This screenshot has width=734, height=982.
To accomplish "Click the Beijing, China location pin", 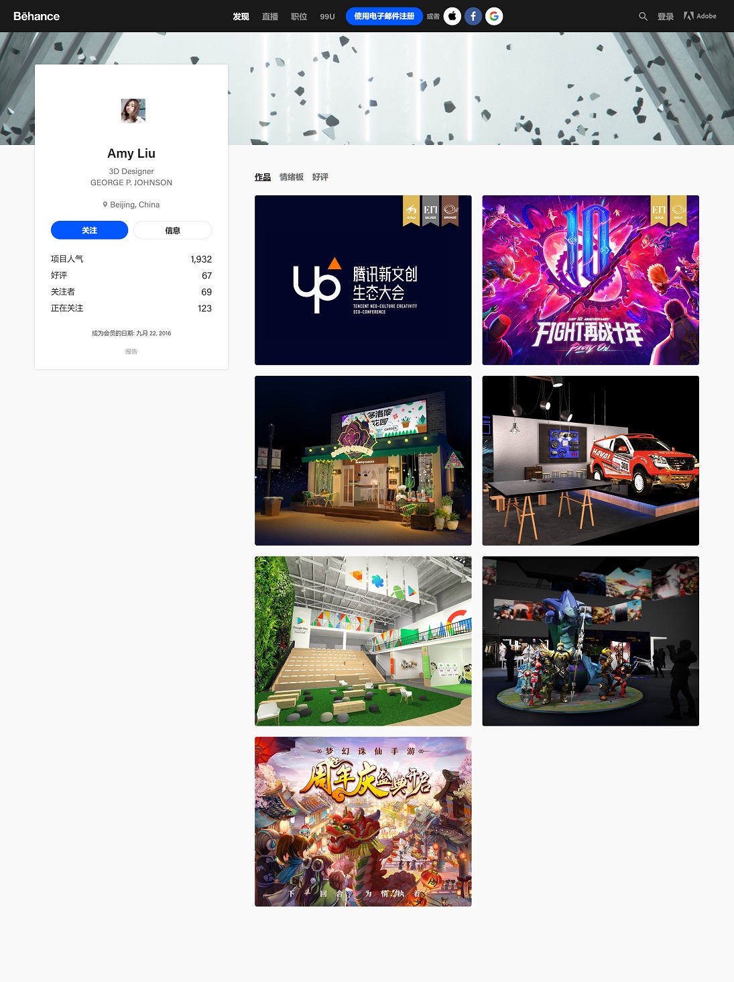I will coord(105,205).
